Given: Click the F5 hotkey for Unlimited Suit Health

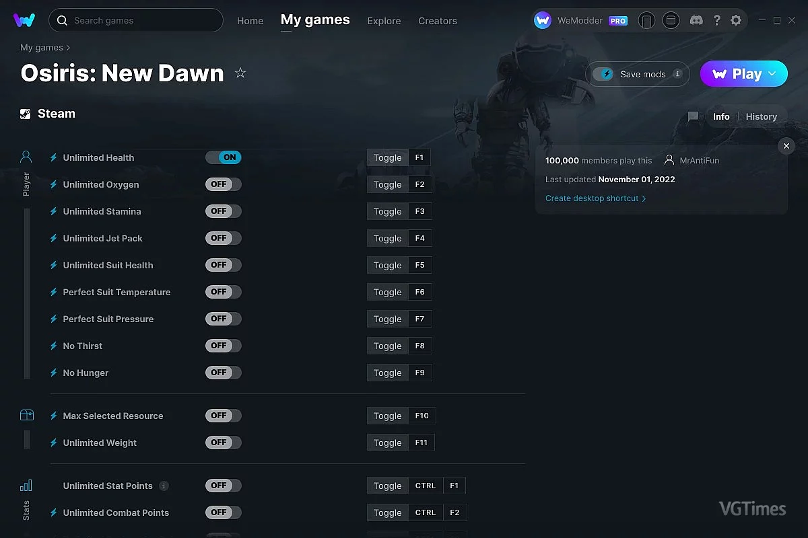Looking at the screenshot, I should (420, 265).
